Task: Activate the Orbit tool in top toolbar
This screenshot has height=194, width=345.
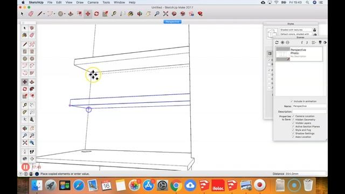Action: pos(140,14)
